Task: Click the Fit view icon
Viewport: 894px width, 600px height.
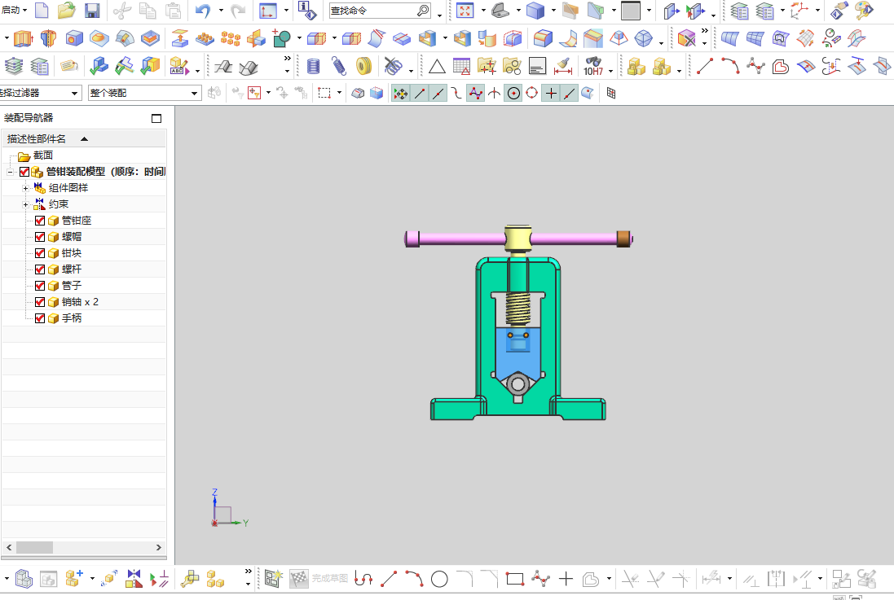Action: tap(465, 11)
